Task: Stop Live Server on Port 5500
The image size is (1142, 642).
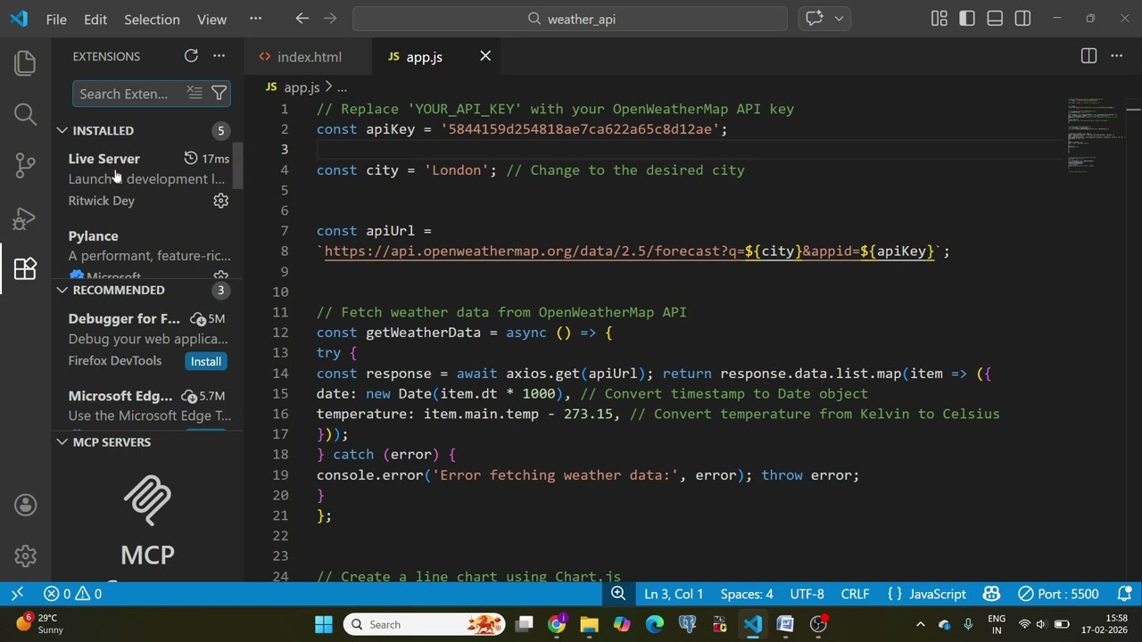Action: [x=1058, y=594]
